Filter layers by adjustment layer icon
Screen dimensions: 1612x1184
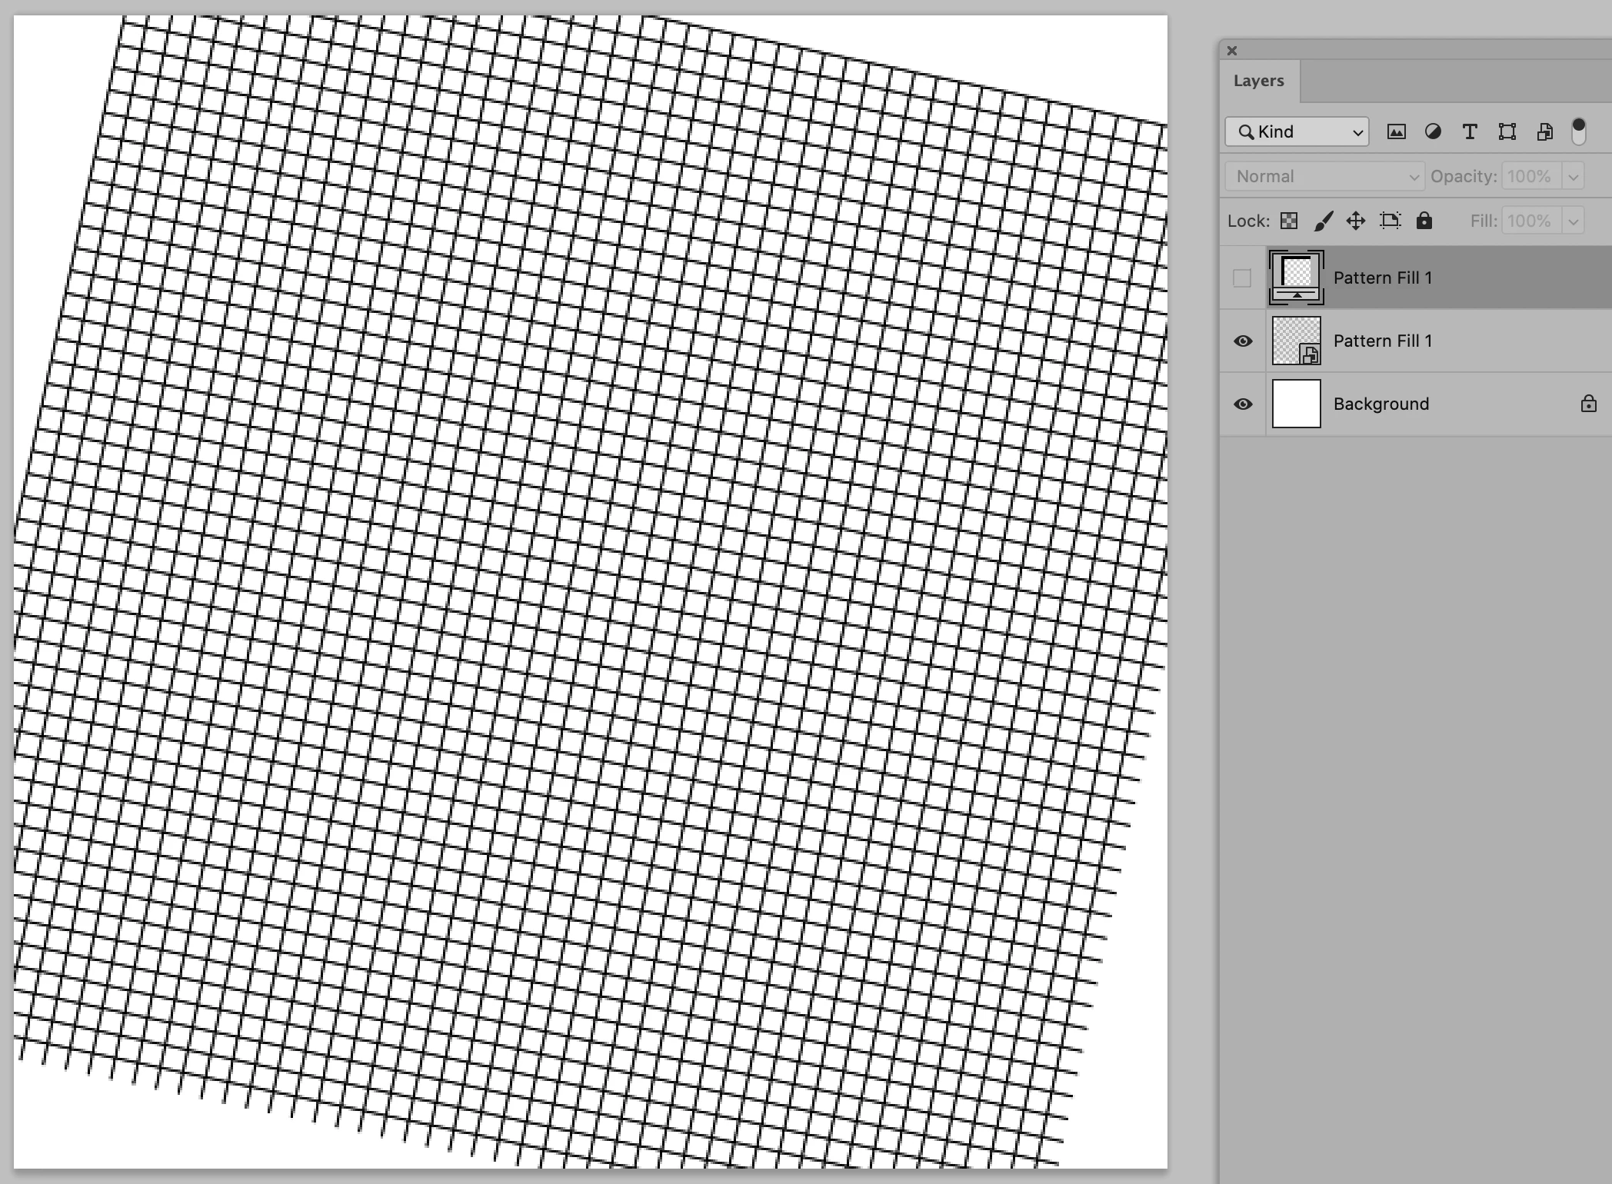[1433, 131]
